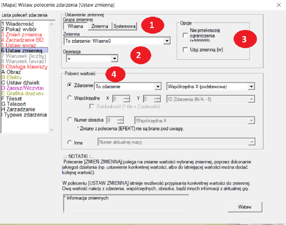
Task: Click the 'Własna' variable group button
Action: click(75, 26)
